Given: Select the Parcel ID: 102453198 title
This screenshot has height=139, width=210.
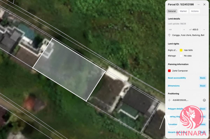Looking at the screenshot, I should (x=181, y=4).
